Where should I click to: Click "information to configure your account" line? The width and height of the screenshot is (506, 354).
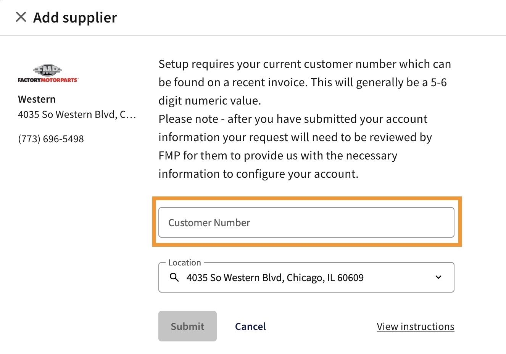pyautogui.click(x=258, y=174)
